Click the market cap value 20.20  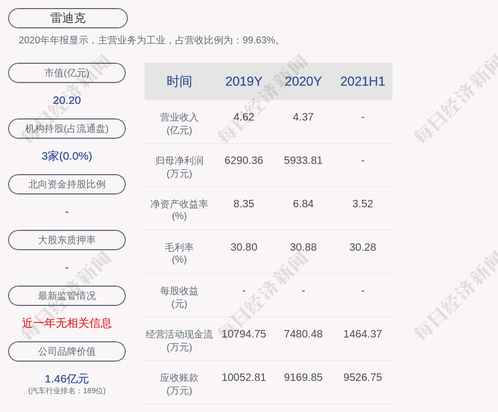click(67, 100)
